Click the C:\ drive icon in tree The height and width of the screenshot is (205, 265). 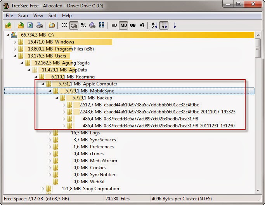[14, 35]
